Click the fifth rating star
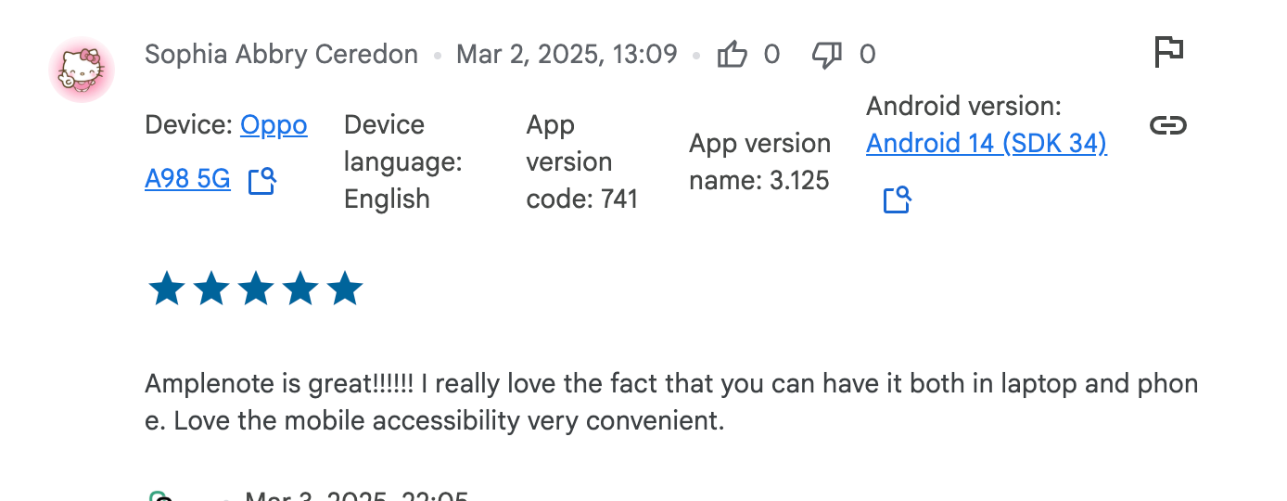This screenshot has height=501, width=1287. pos(345,289)
